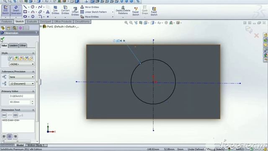
Task: Open the Style <NONE> dropdown
Action: [x=21, y=64]
